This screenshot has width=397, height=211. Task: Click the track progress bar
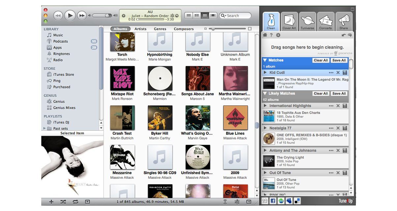150,19
